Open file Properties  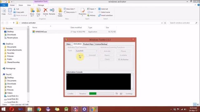pos(82,12)
